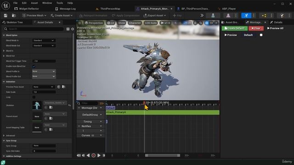
Task: Expand the toolbar overflow double-chevron
Action: click(202, 16)
